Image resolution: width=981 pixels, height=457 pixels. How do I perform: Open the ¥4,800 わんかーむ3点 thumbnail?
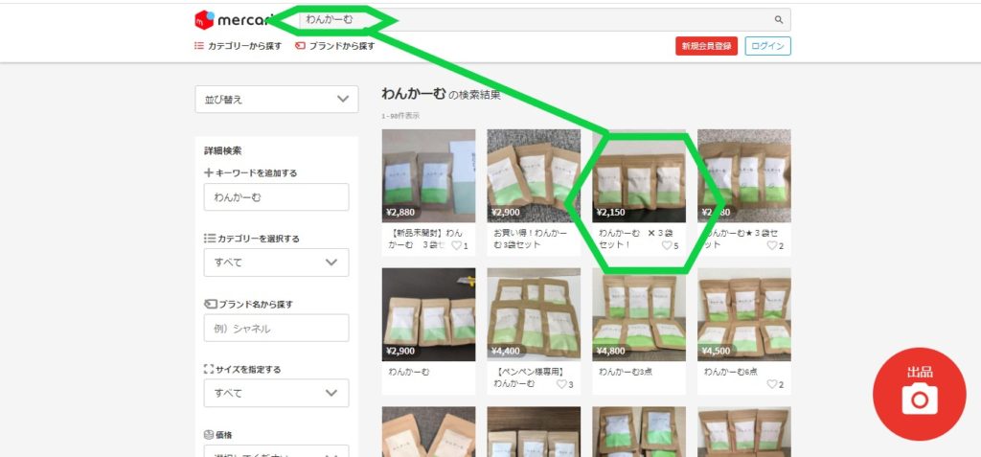[x=639, y=315]
